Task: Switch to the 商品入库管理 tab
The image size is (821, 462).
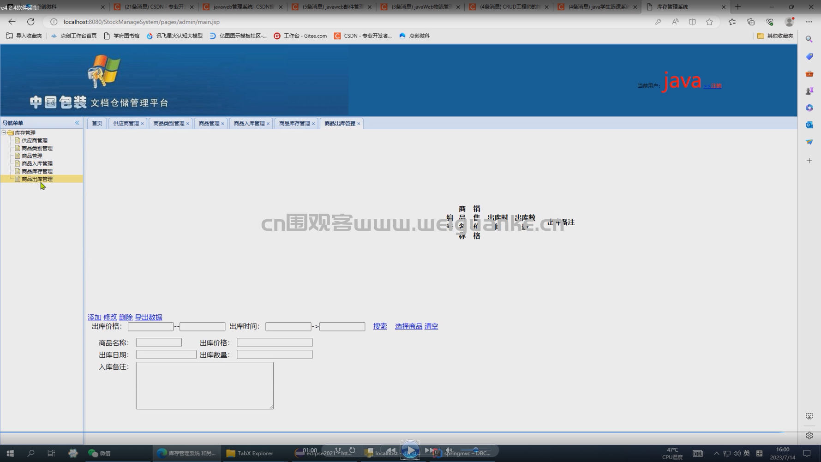Action: click(x=249, y=124)
